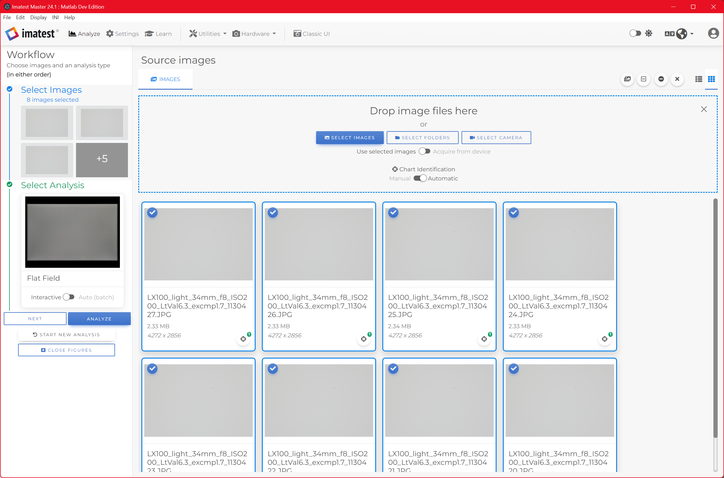Click the deselect all minus icon
This screenshot has width=724, height=478.
[x=661, y=79]
